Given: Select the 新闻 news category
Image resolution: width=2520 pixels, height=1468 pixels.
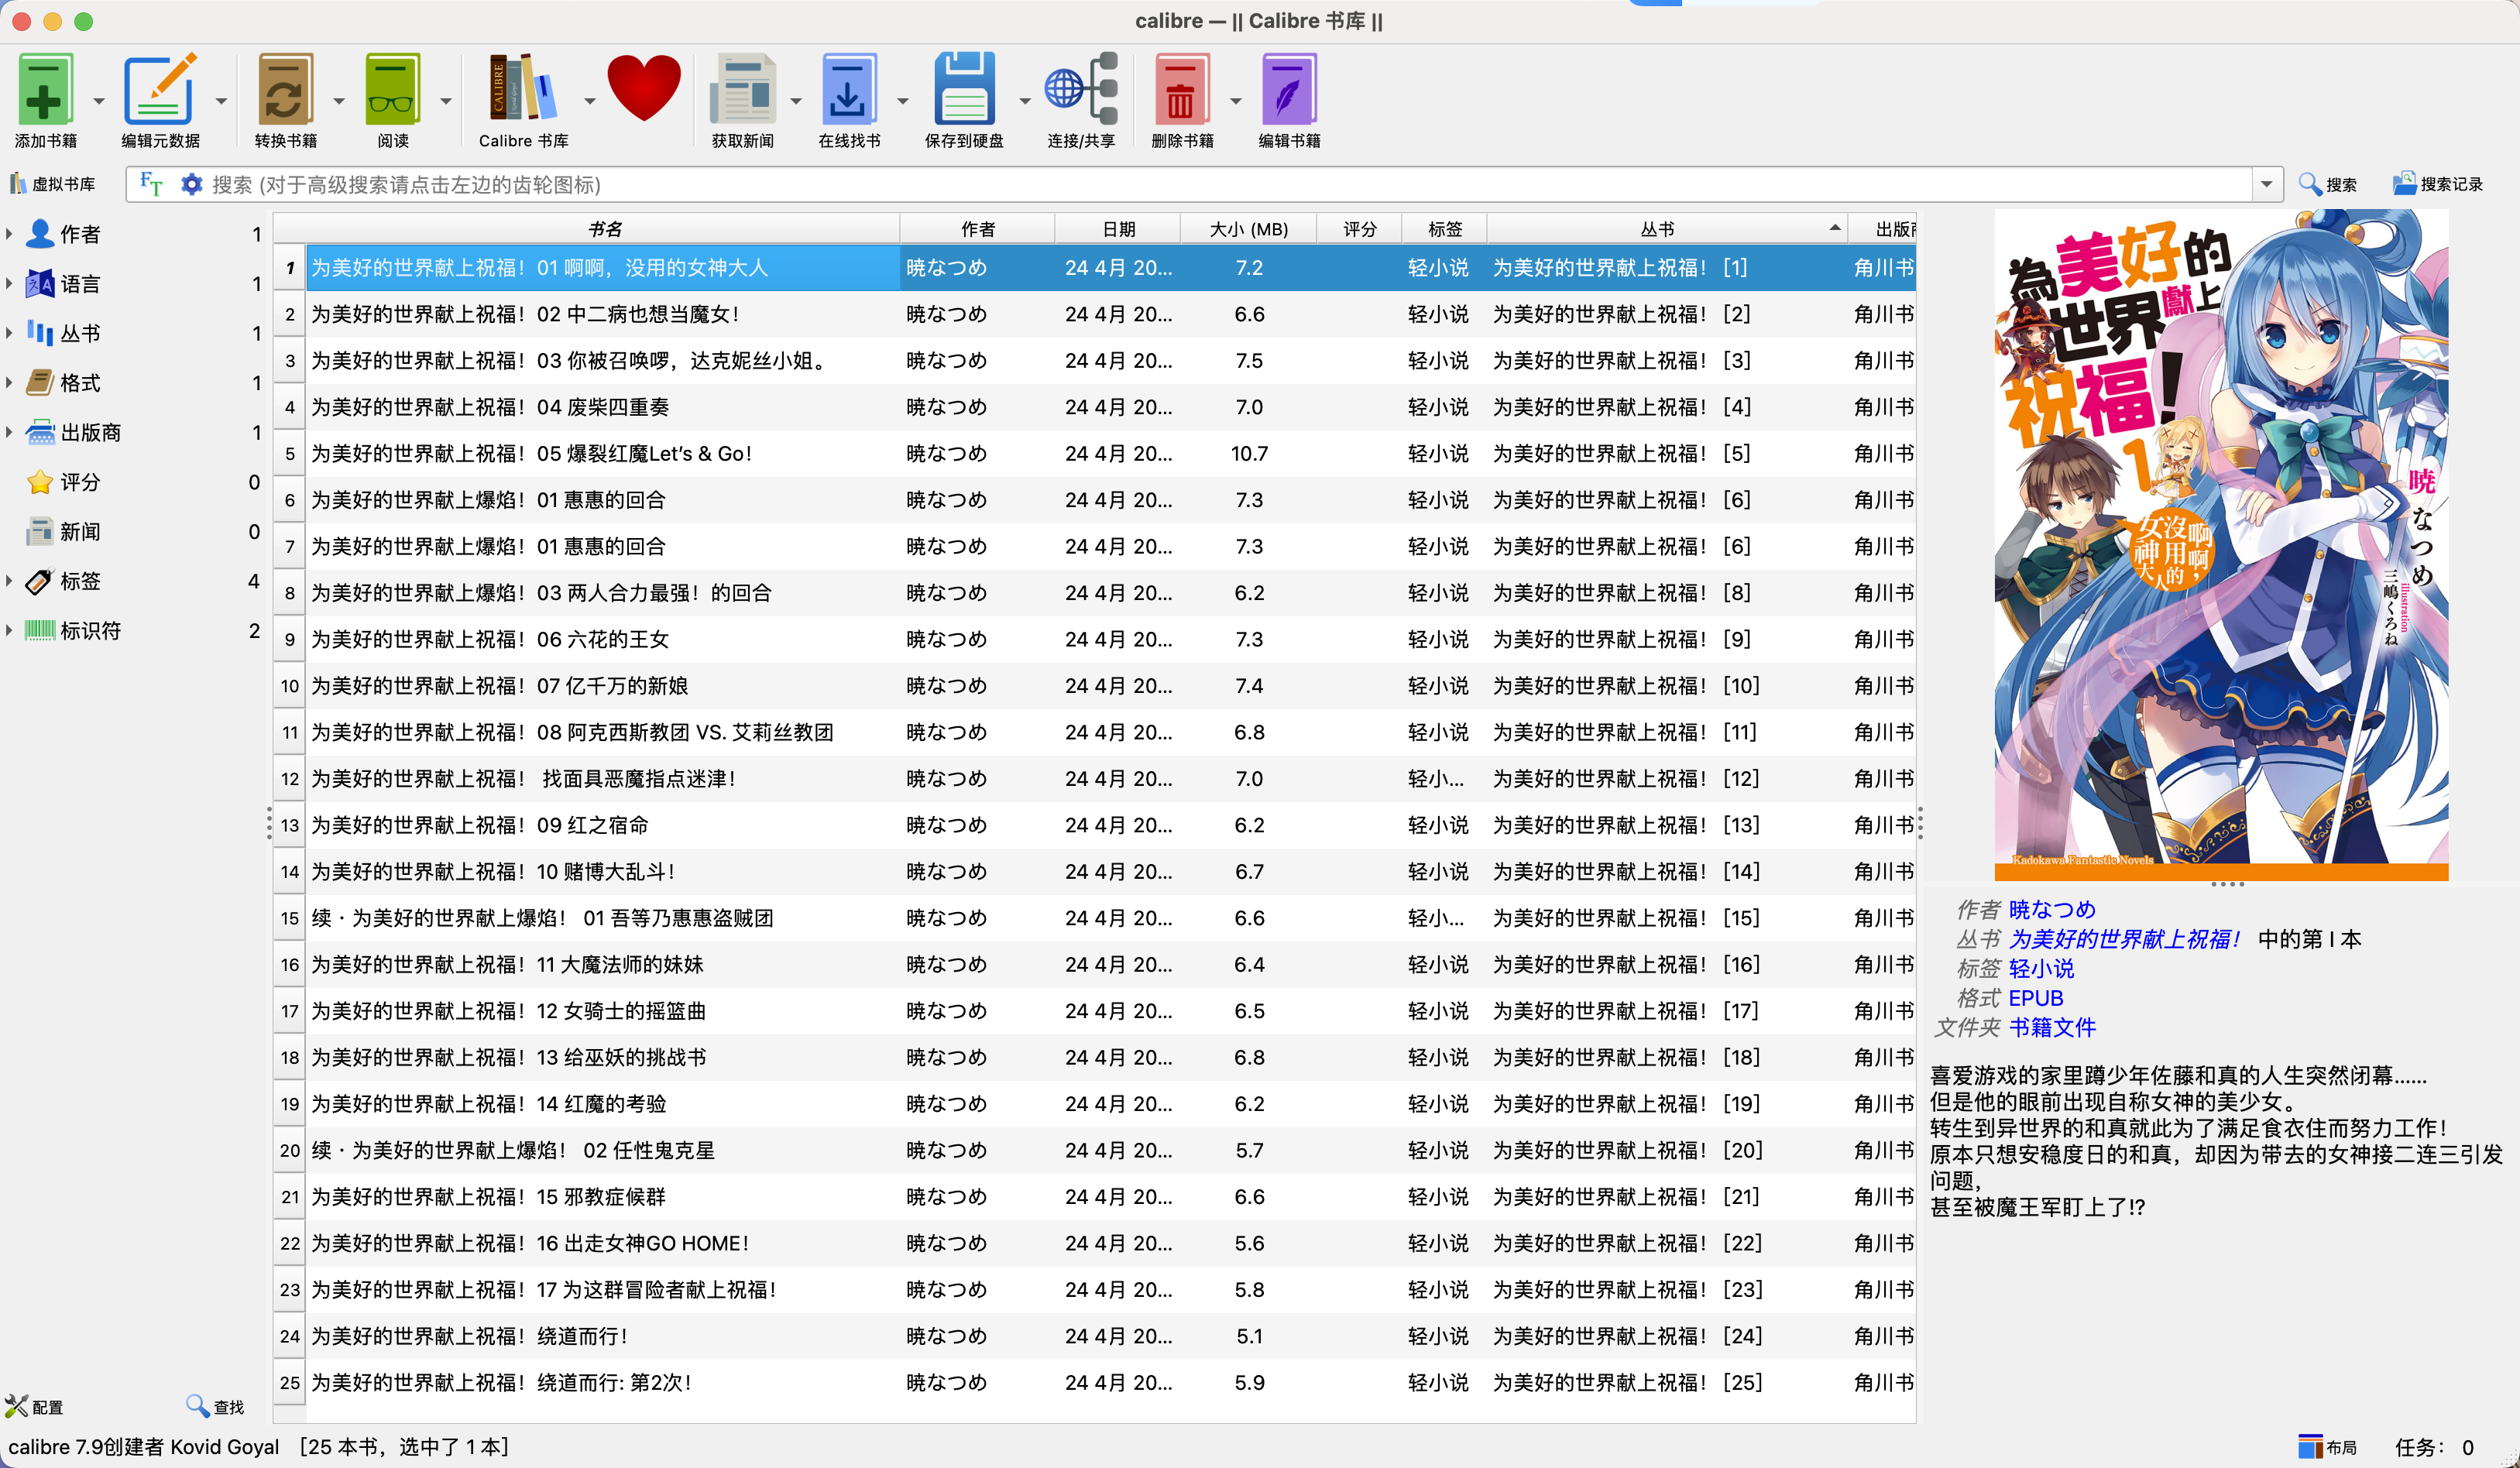Looking at the screenshot, I should (79, 532).
